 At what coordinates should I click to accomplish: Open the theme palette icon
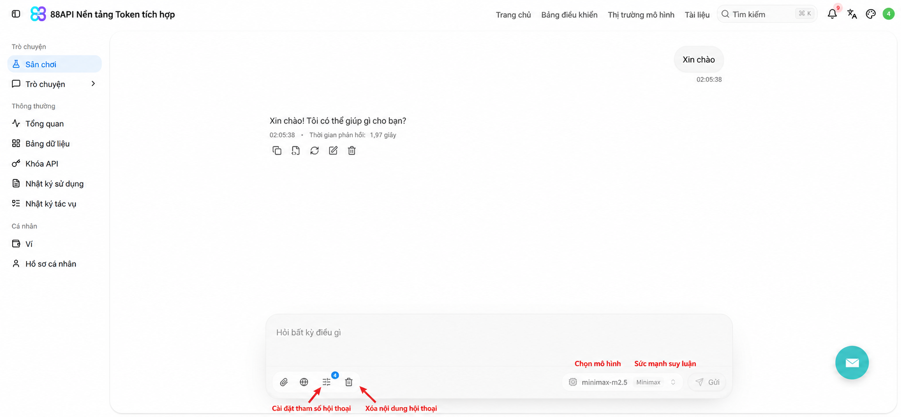pos(871,14)
